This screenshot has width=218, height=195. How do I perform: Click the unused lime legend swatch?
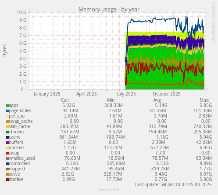pos(7,148)
